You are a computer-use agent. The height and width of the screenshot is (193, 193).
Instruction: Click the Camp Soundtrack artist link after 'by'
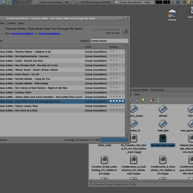pos(49,33)
